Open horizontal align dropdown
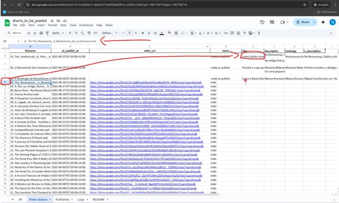This screenshot has width=339, height=203. [x=194, y=33]
